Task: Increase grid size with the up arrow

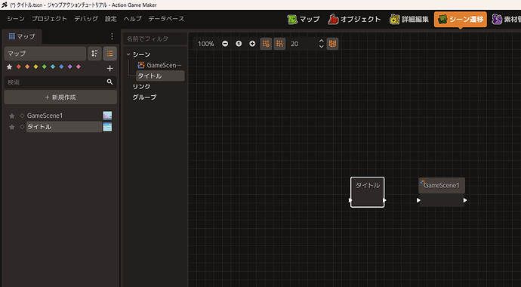Action: (x=321, y=41)
